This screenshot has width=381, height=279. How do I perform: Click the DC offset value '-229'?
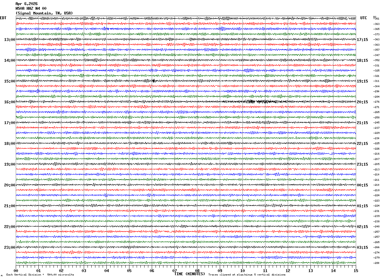[x=376, y=133]
